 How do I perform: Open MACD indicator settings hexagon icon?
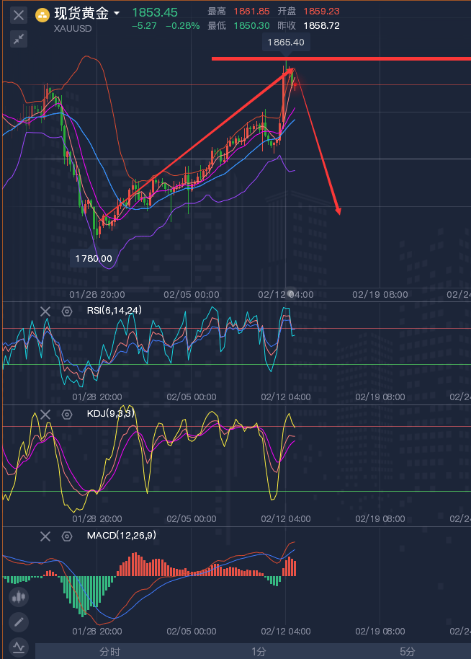pos(67,536)
